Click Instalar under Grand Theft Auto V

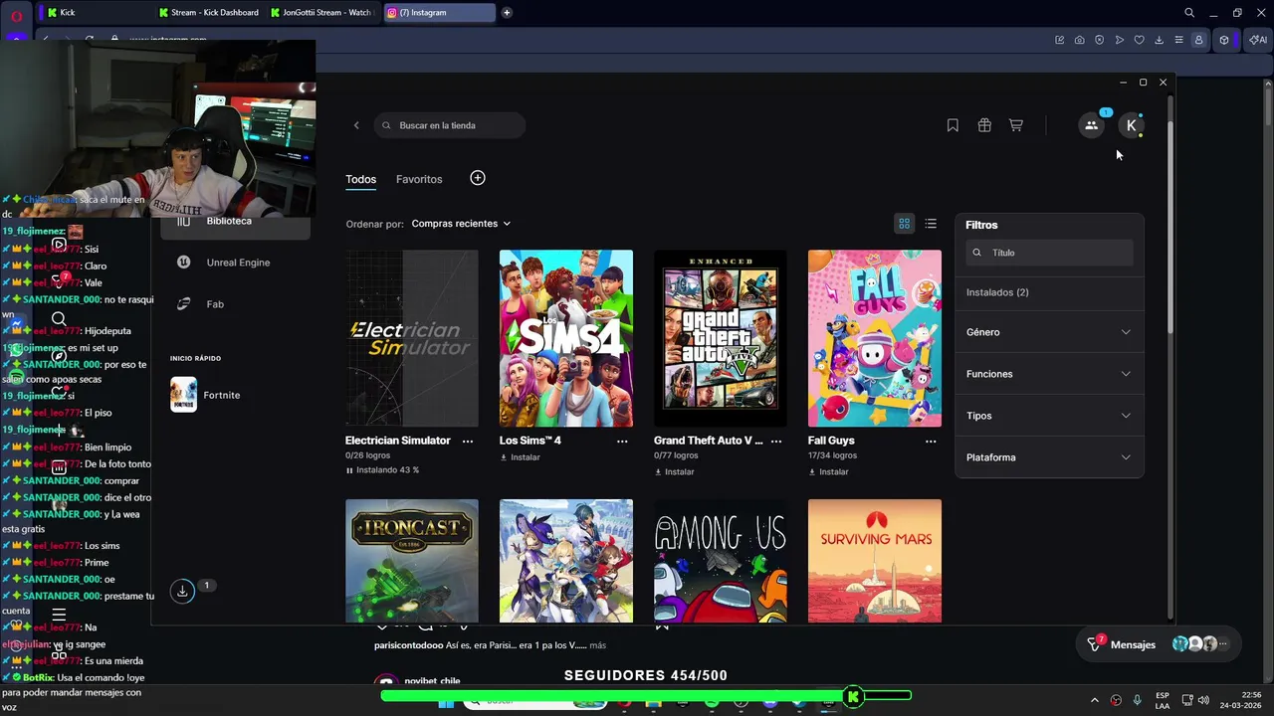(674, 471)
